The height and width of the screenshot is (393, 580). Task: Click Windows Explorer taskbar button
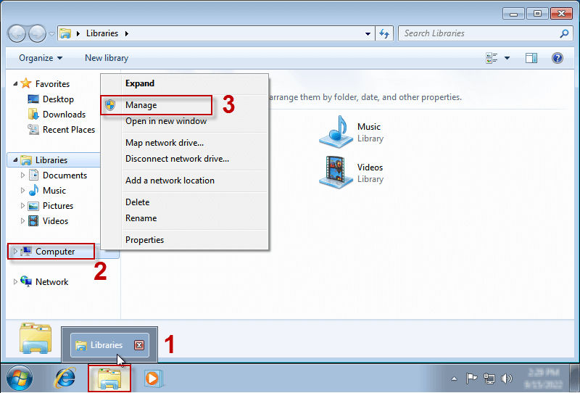point(109,378)
